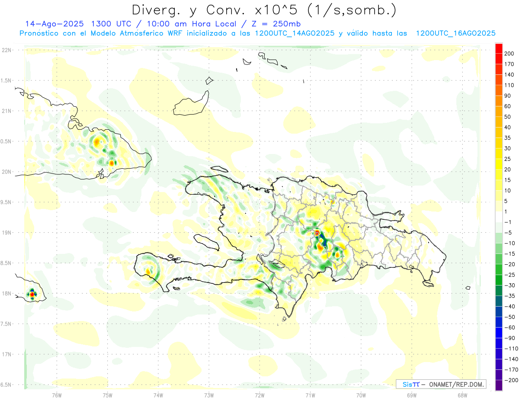Click the '73W' longitude label
This screenshot has width=519, height=401.
(x=209, y=395)
